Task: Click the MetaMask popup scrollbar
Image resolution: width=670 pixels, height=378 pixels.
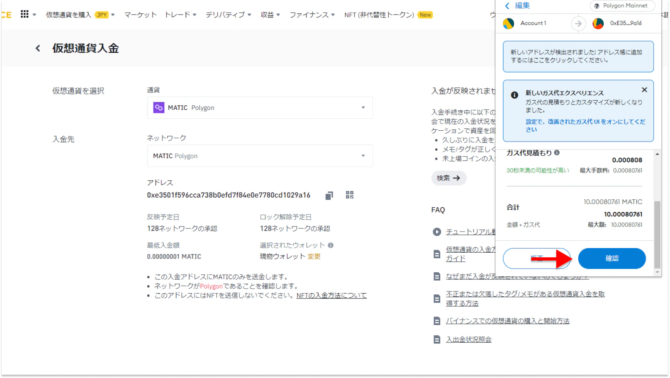Action: point(657,234)
